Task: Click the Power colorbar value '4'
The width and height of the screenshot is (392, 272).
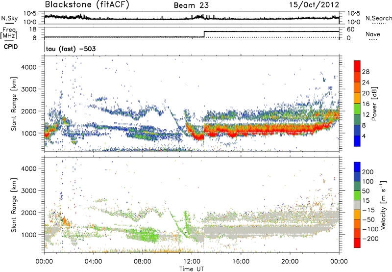Action: (x=364, y=136)
